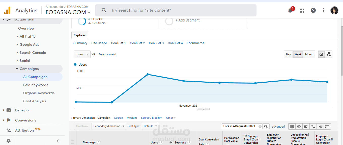
Task: Open the help question mark menu
Action: tap(313, 10)
